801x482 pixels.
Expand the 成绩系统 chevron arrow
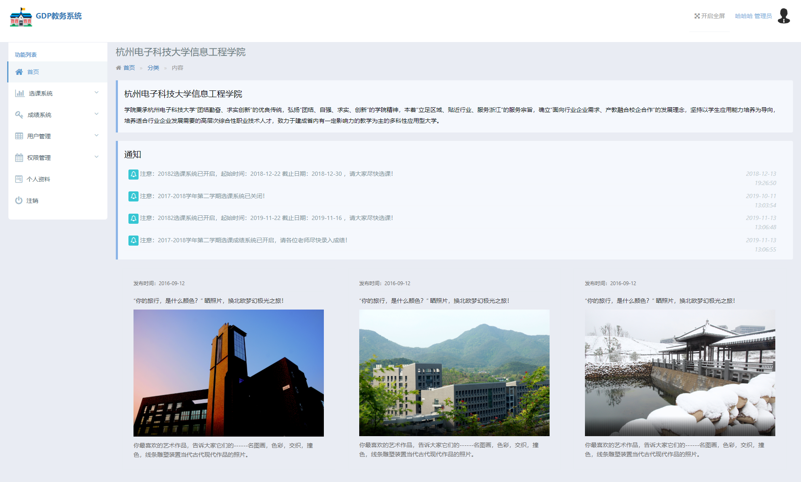(x=96, y=114)
